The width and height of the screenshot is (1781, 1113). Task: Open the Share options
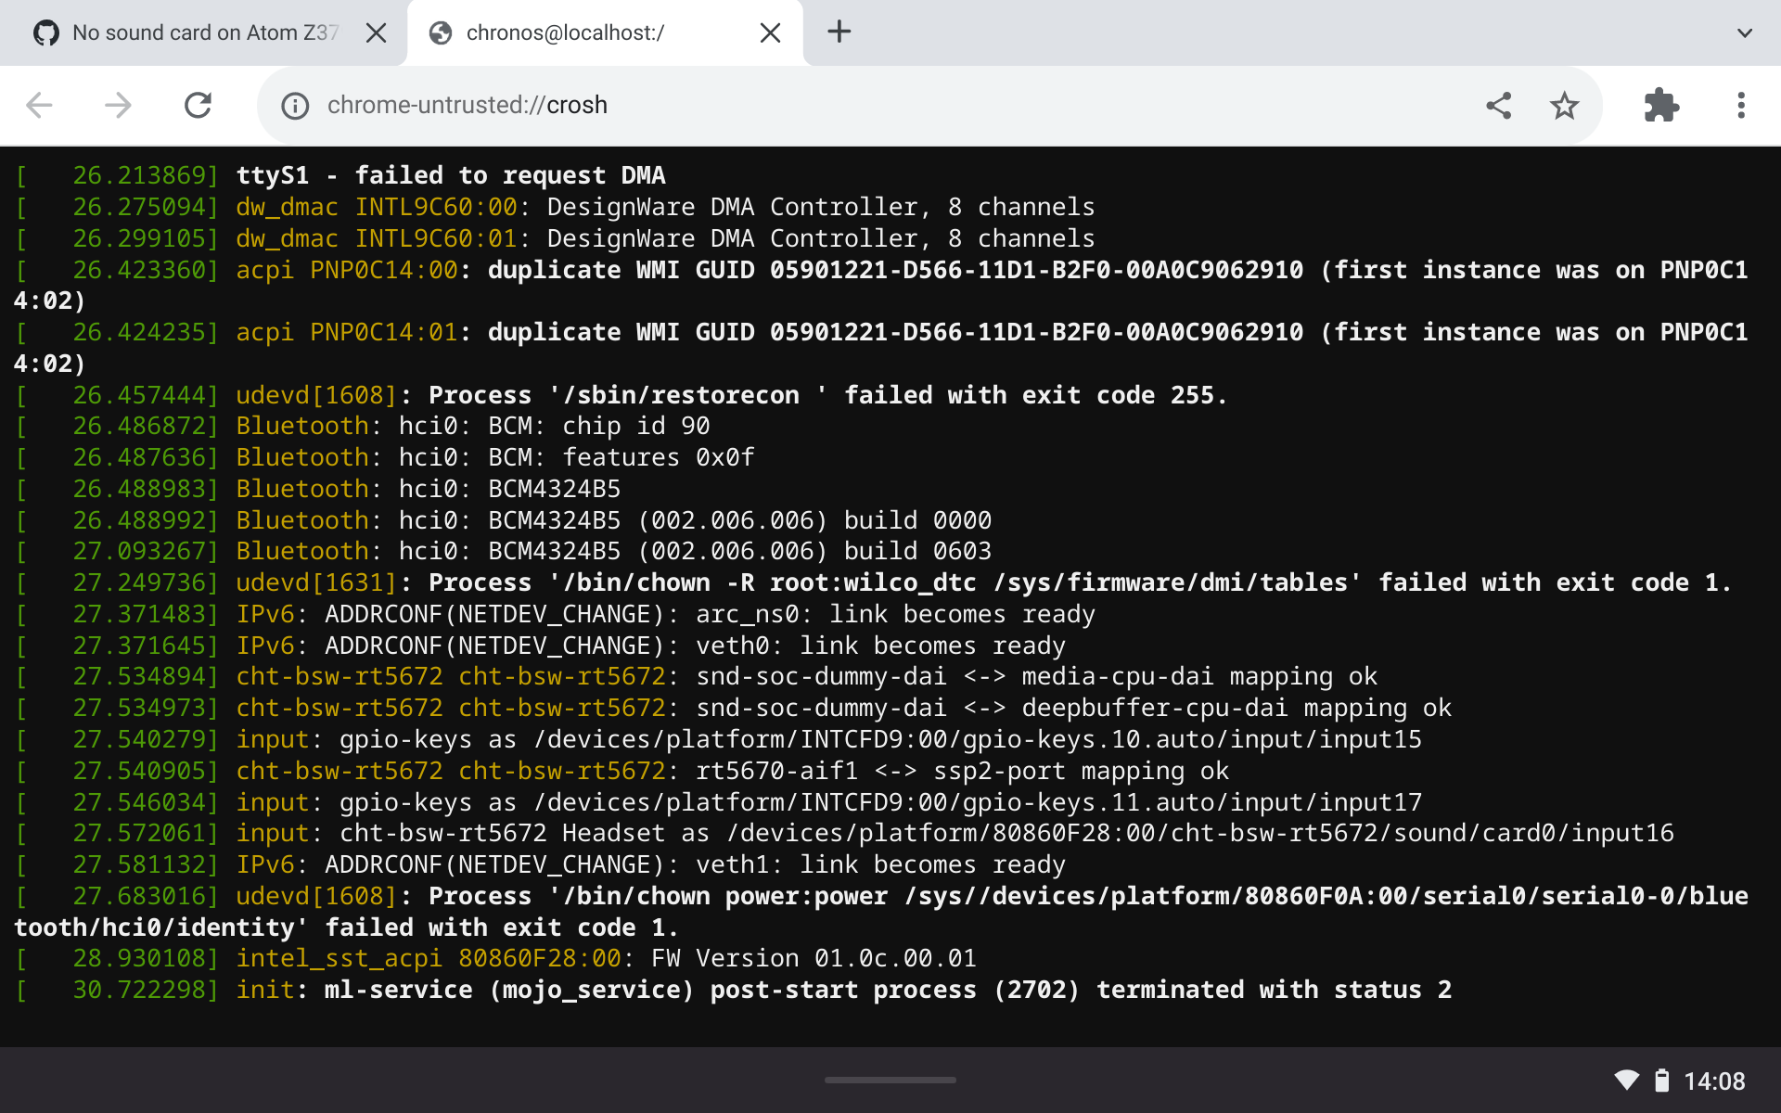(1499, 105)
